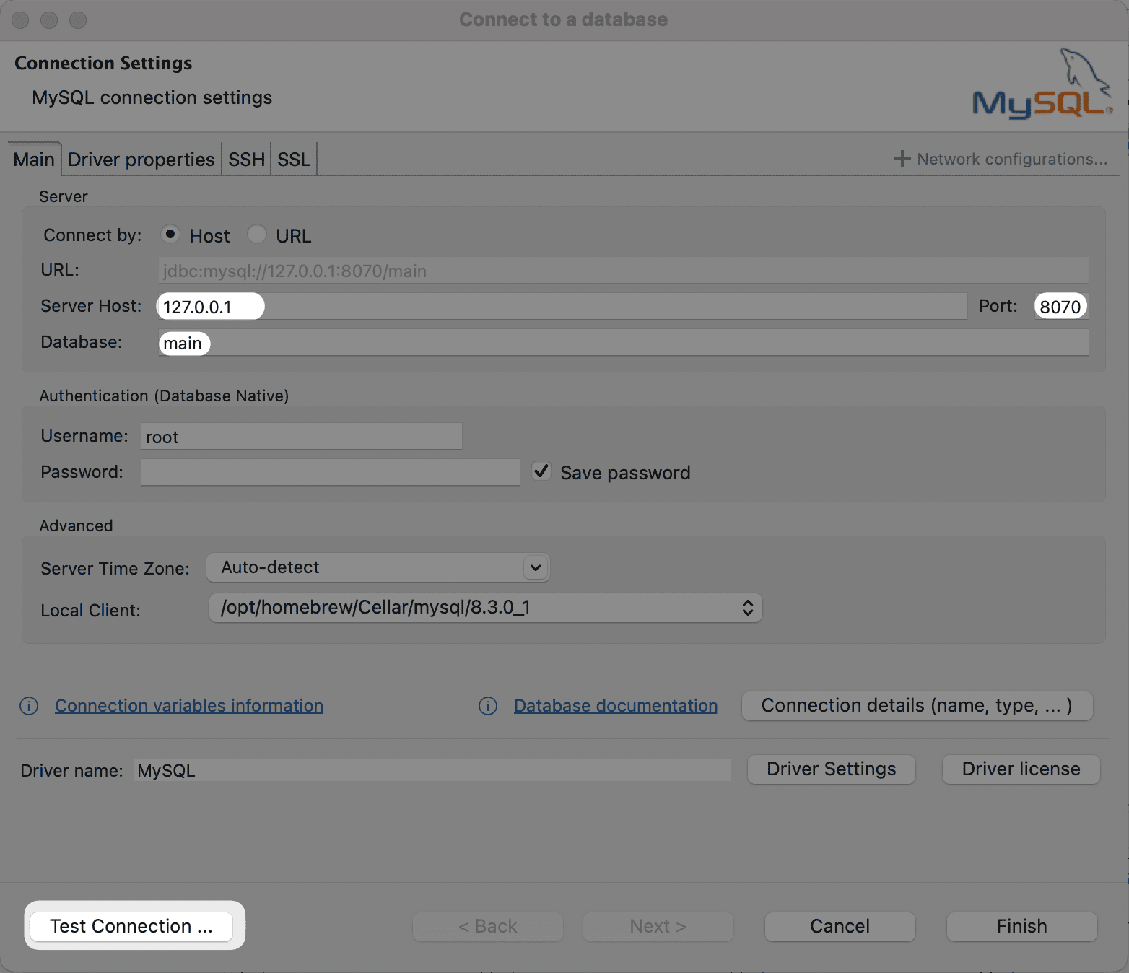Click the Password text field
The width and height of the screenshot is (1129, 973).
point(330,472)
